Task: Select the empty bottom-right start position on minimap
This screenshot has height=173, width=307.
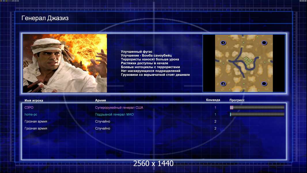Action: pos(264,84)
